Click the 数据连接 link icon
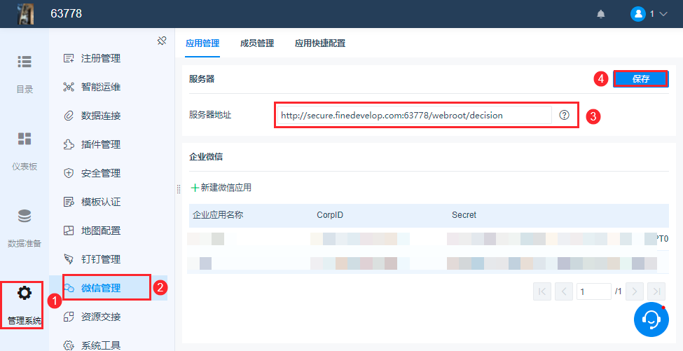Viewport: 683px width, 351px height. (69, 116)
